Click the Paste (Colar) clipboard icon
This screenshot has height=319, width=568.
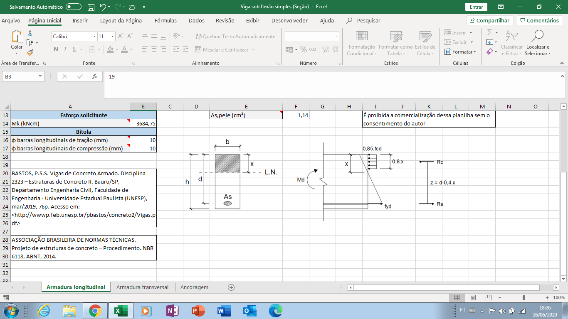(17, 37)
